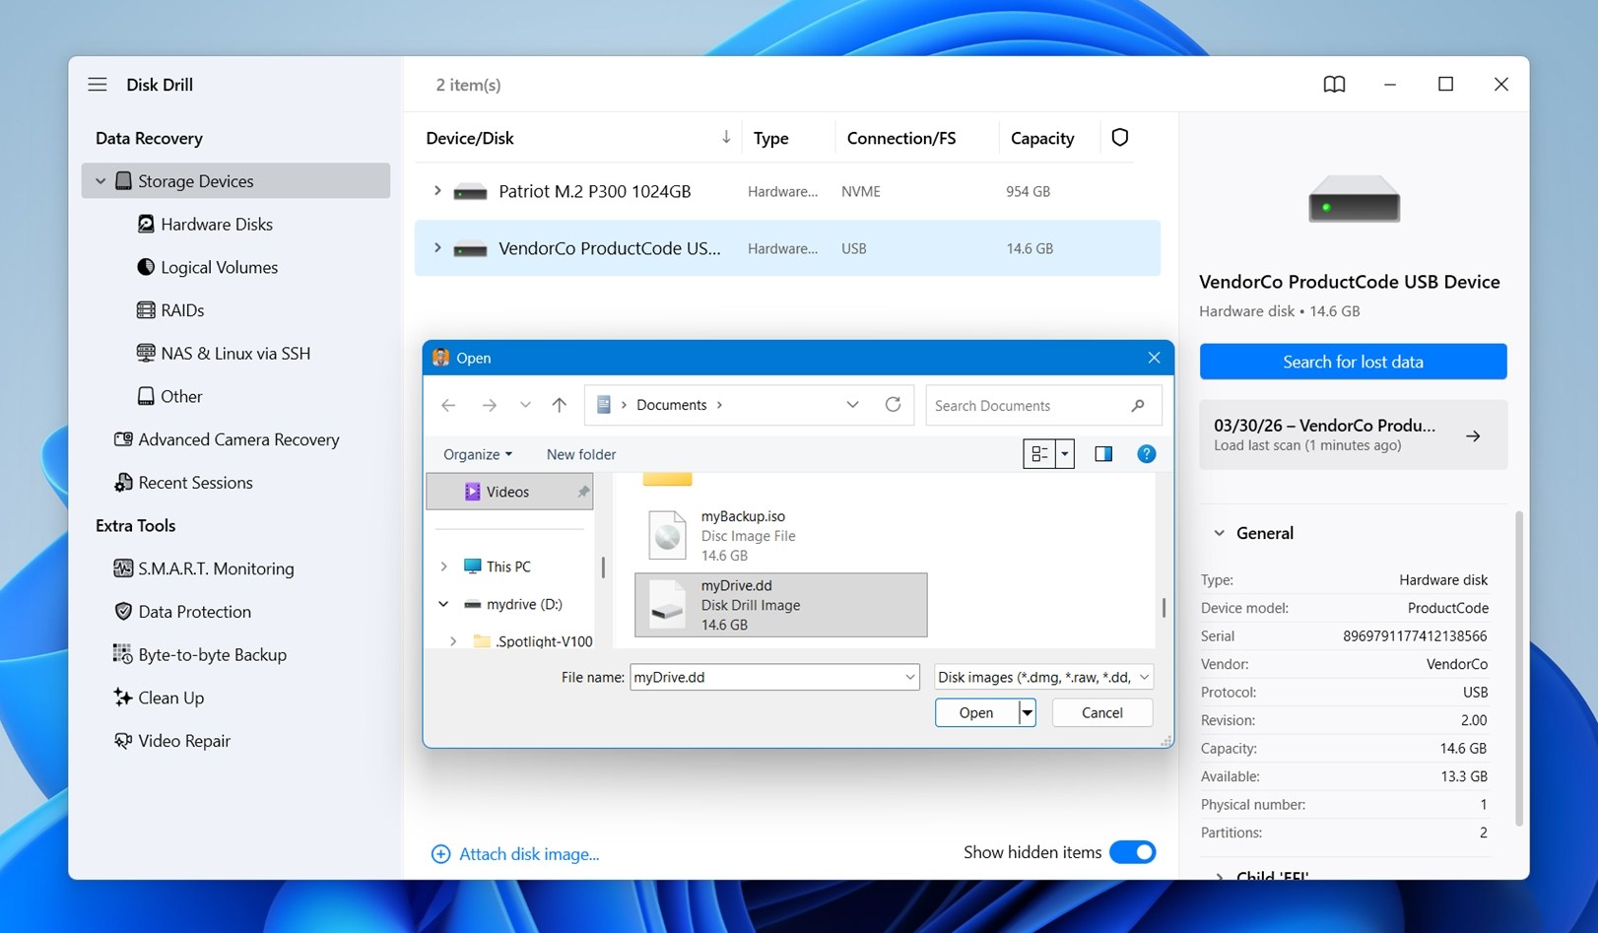Click the blue help icon in Open dialog
The width and height of the screenshot is (1598, 933).
tap(1146, 454)
